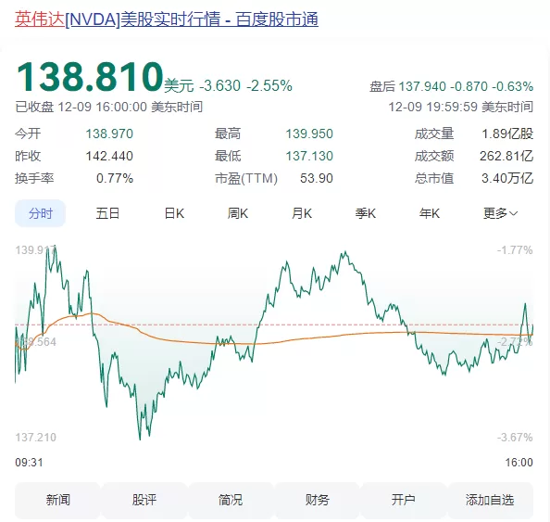Select the 分时 chart tab
Image resolution: width=550 pixels, height=522 pixels.
[x=41, y=213]
